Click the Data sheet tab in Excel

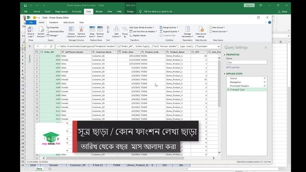[x=39, y=169]
